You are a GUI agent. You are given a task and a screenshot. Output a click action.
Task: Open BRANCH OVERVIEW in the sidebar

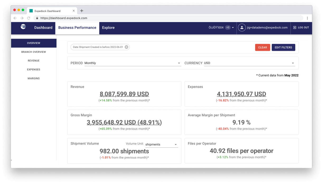34,52
